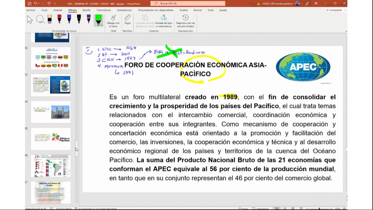
Task: Pick the red pen
Action: 59,19
